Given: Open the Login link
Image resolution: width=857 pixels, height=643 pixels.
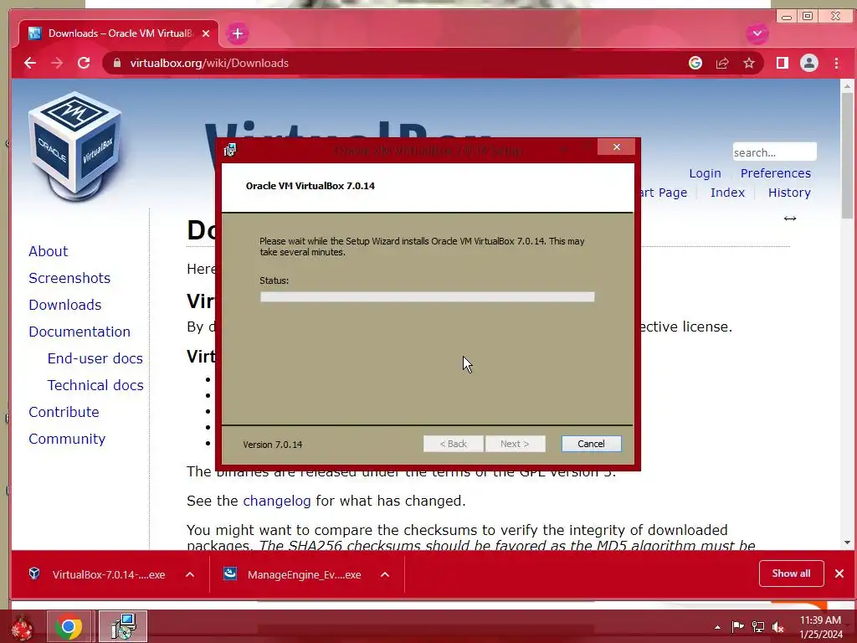Looking at the screenshot, I should coord(705,173).
